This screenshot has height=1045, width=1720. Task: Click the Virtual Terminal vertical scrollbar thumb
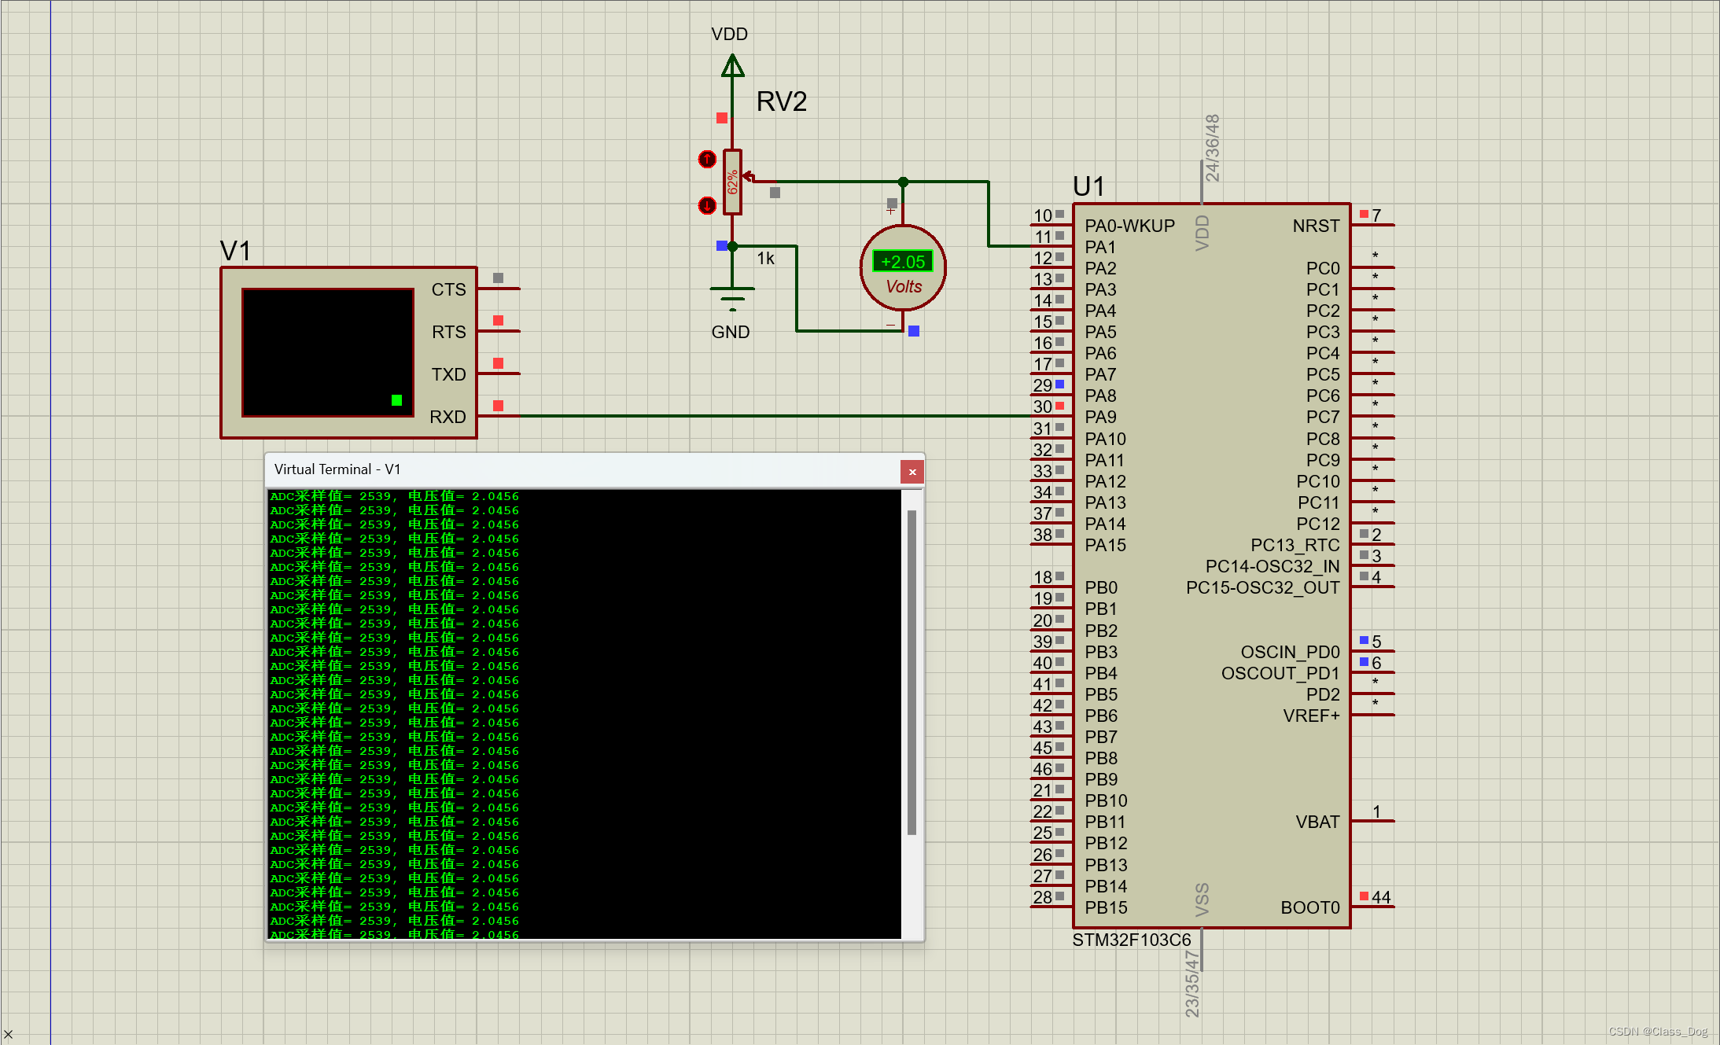click(x=912, y=672)
